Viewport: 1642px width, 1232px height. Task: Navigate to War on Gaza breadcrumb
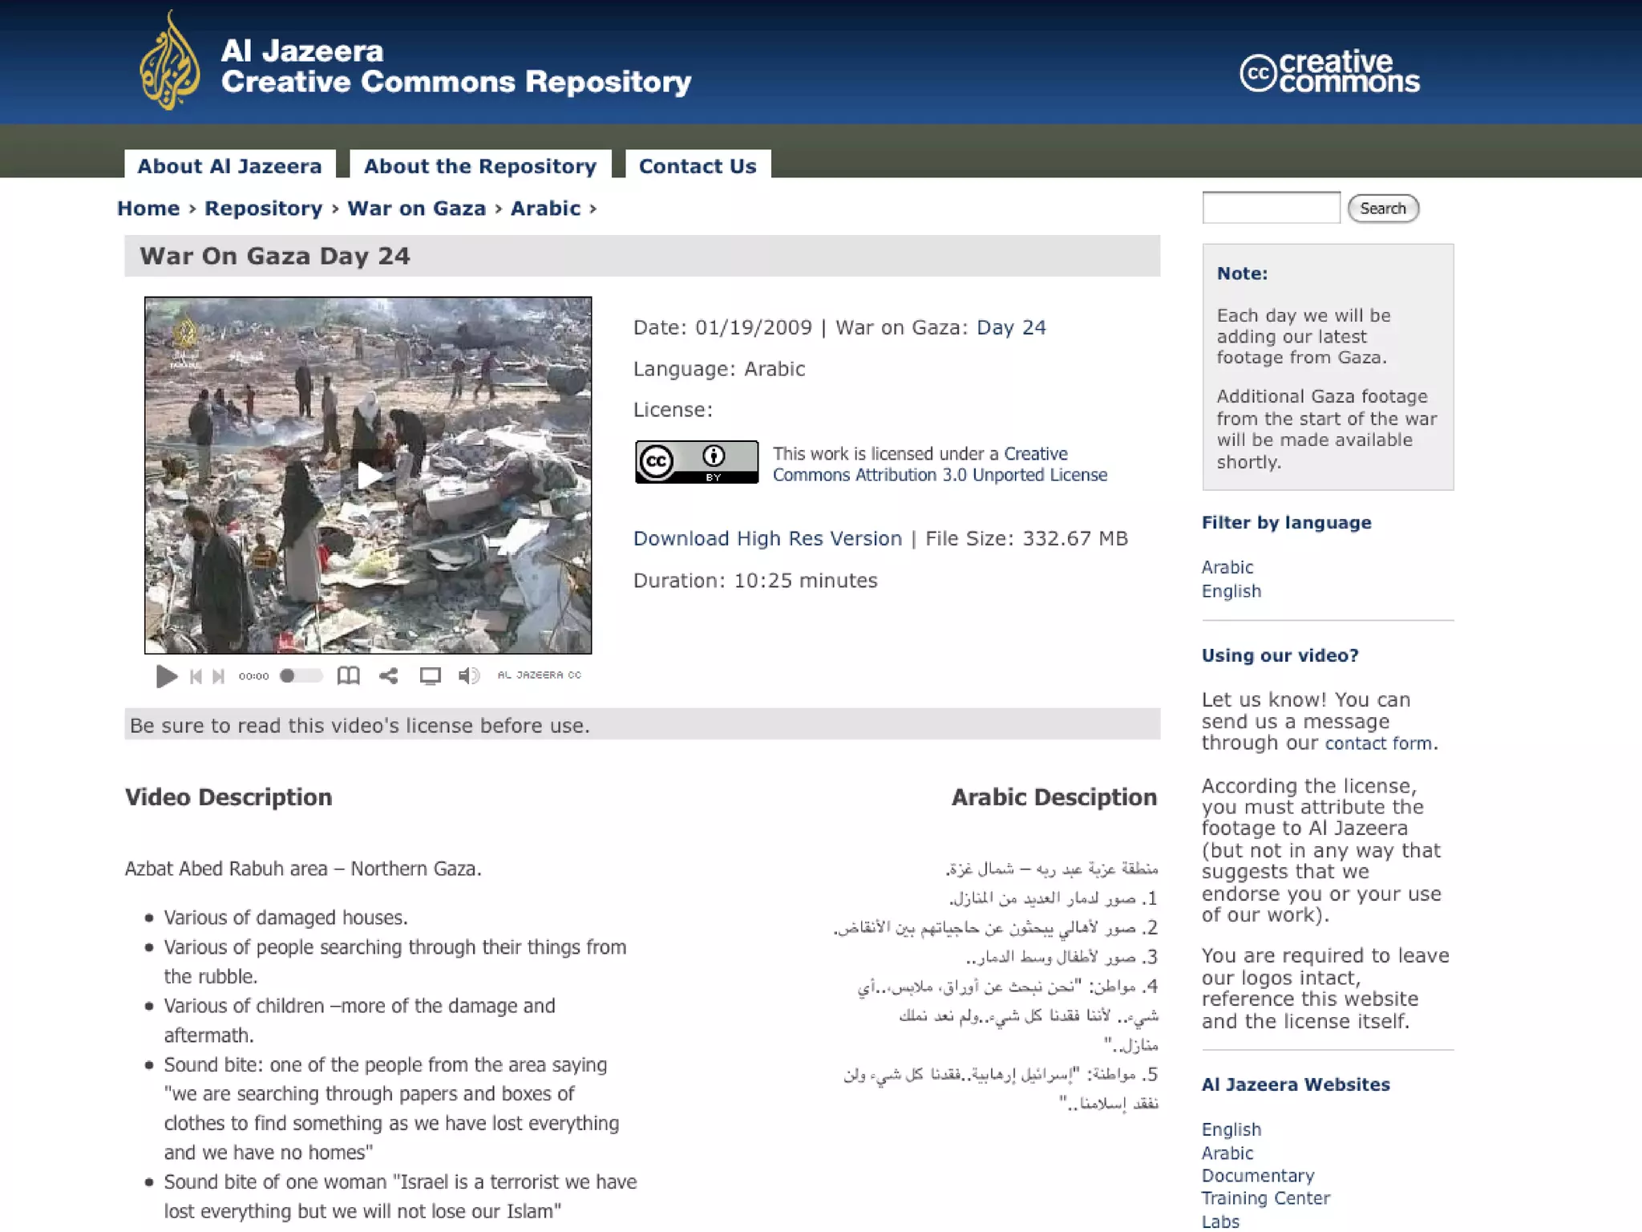click(x=416, y=209)
